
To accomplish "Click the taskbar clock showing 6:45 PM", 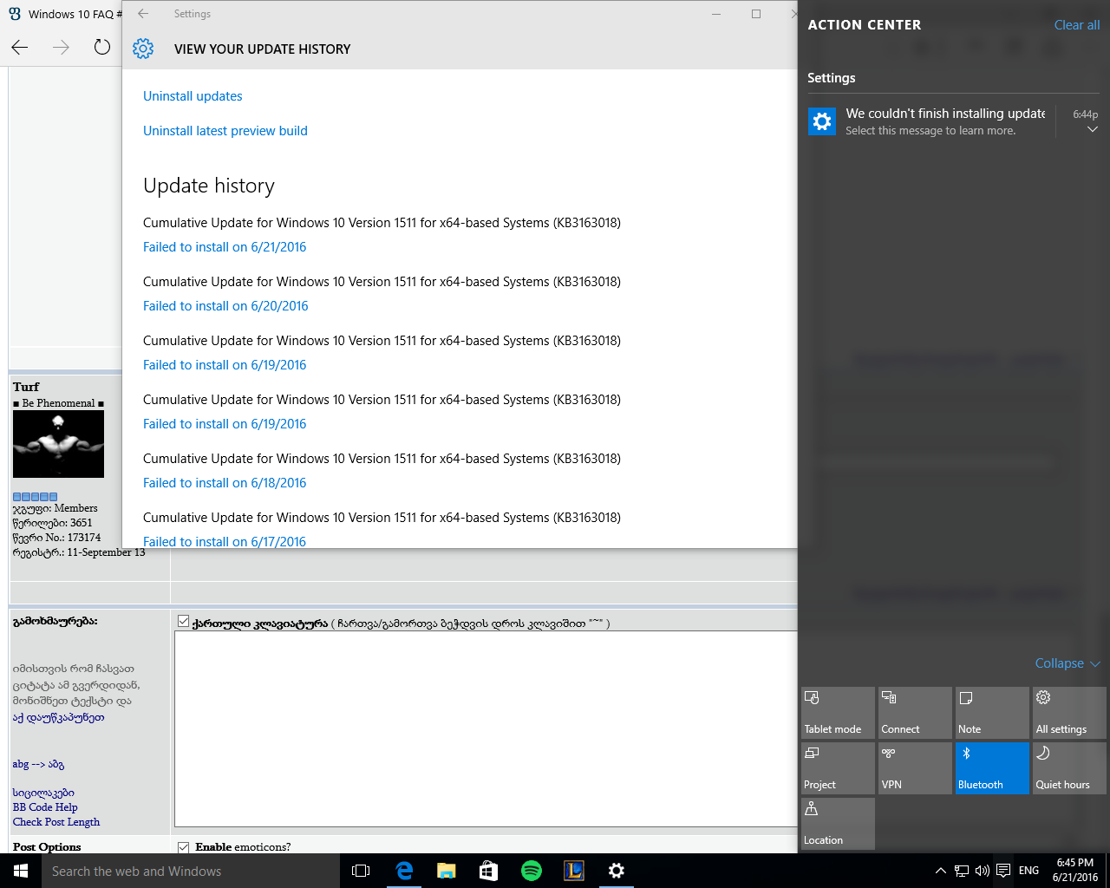I will pos(1075,871).
